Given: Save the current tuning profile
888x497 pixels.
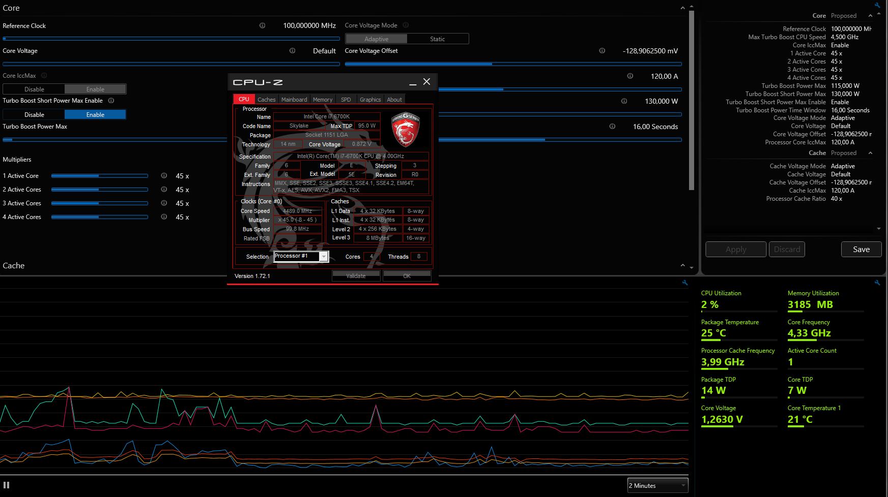Looking at the screenshot, I should pyautogui.click(x=861, y=250).
